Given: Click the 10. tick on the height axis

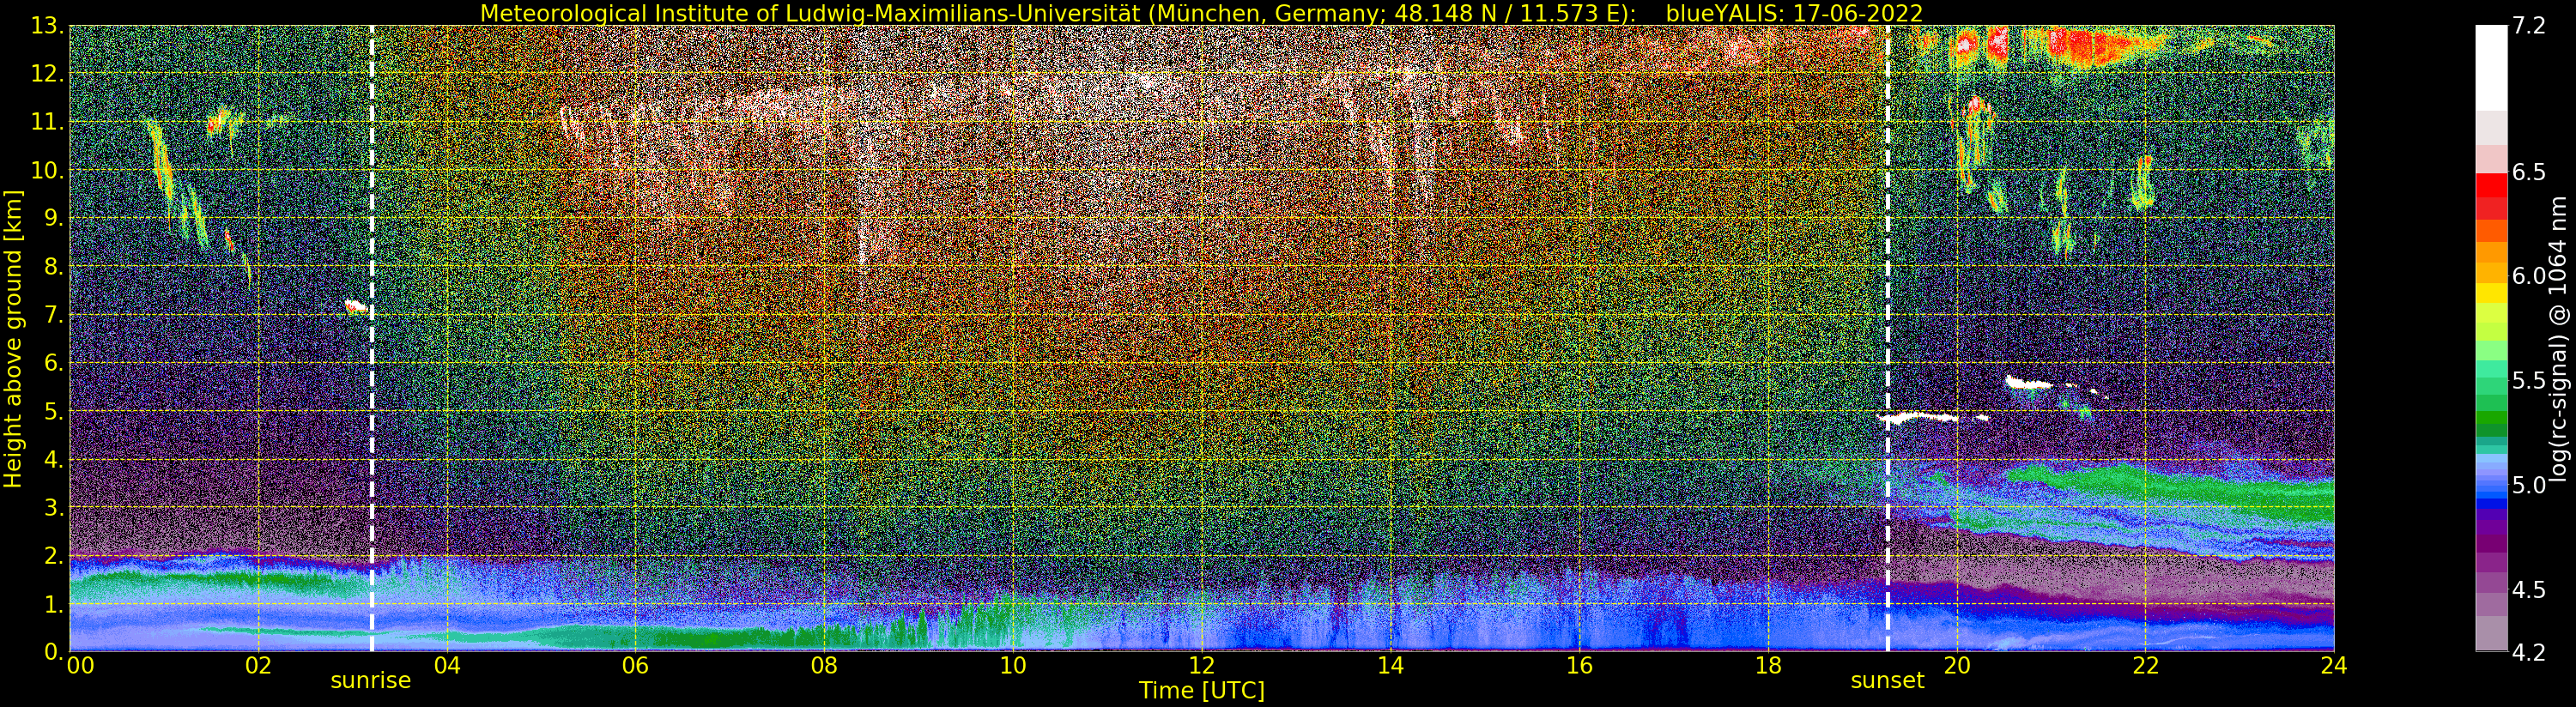Looking at the screenshot, I should pos(47,170).
